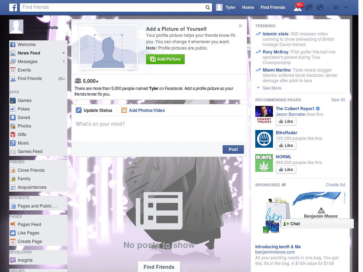Click the search magnifier icon
The image size is (363, 272).
pos(208,7)
